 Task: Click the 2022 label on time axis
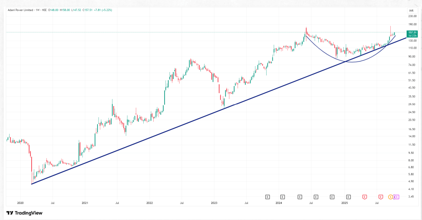pos(150,203)
